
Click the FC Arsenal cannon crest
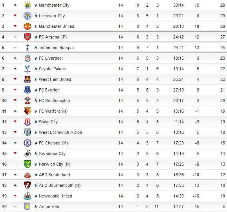pos(27,37)
